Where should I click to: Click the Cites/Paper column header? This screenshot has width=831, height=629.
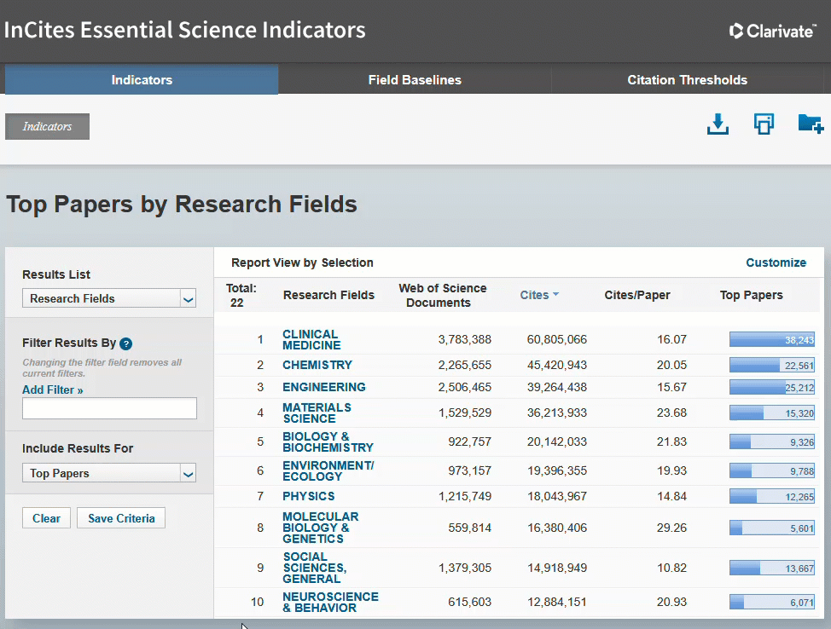637,295
